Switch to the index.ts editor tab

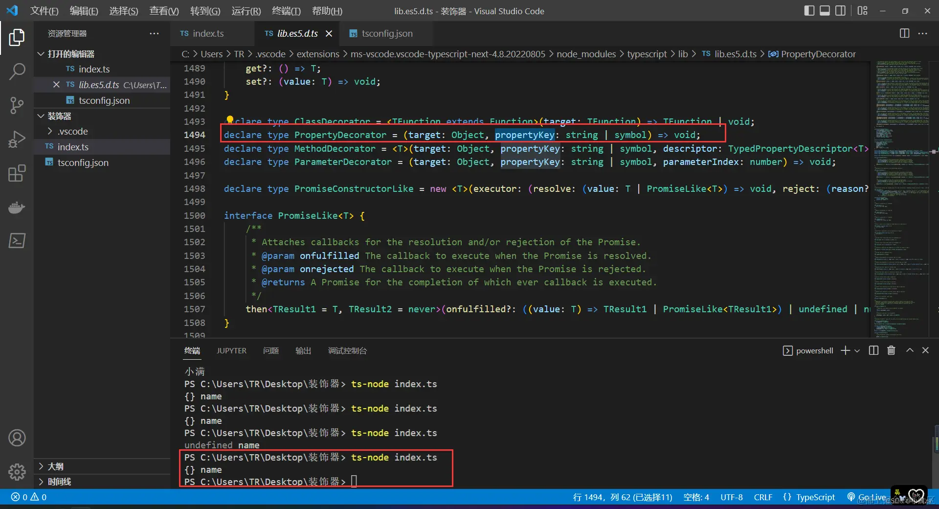pos(212,33)
